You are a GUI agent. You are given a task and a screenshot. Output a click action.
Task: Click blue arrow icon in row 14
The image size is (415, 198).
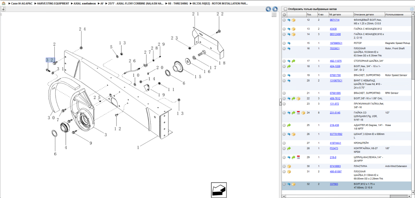coord(289,34)
